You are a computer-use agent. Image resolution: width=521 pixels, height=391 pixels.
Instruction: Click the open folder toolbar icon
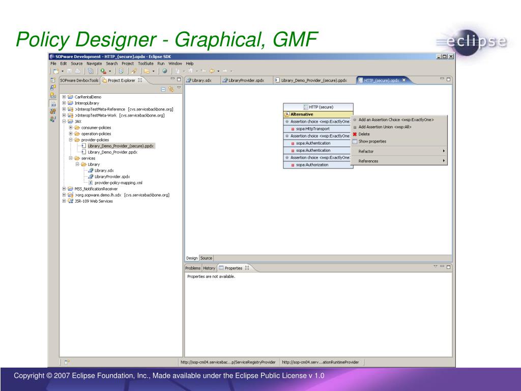tap(147, 71)
